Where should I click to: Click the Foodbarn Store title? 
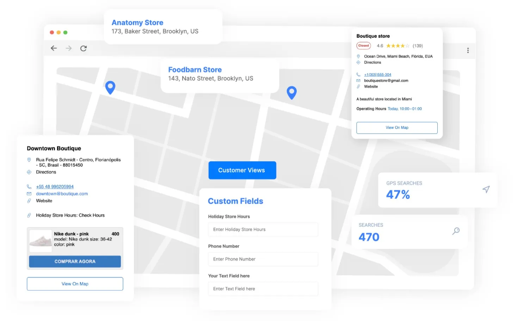(195, 70)
